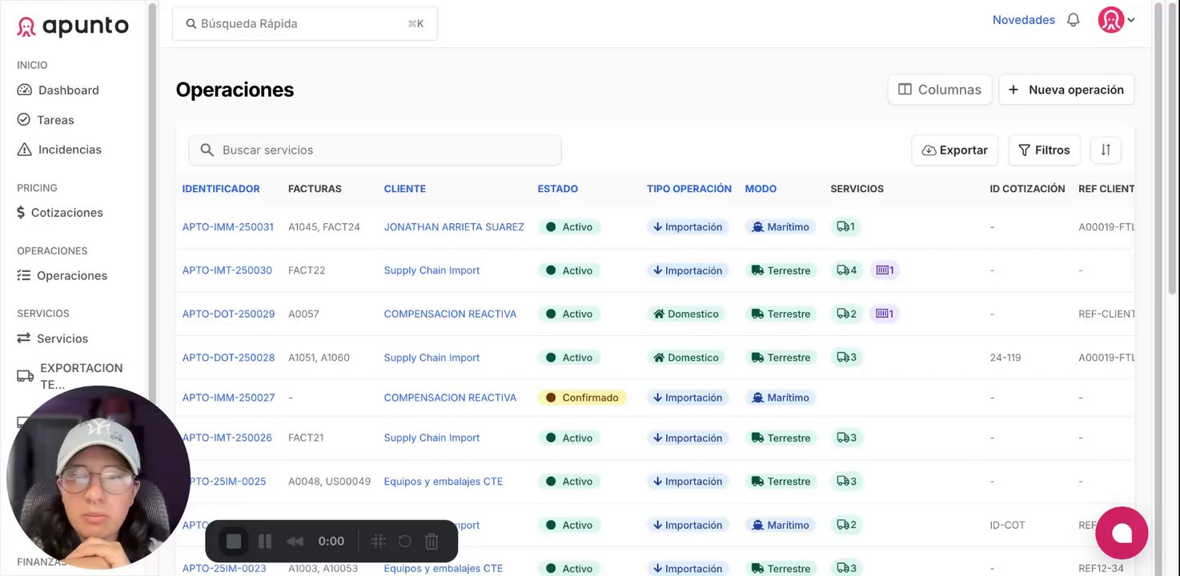Pause the screen recording
The height and width of the screenshot is (576, 1180).
point(265,542)
